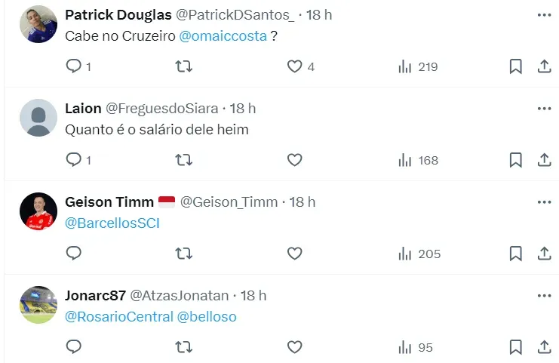Reply to Patrick Douglas's tweet
Image resolution: width=559 pixels, height=363 pixels.
click(x=74, y=66)
